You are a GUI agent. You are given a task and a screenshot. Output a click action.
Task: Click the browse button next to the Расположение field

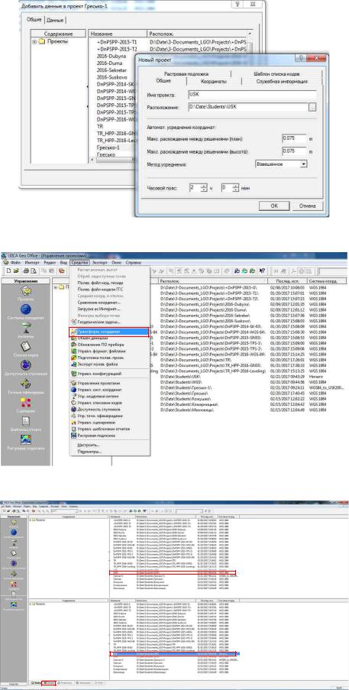click(312, 107)
